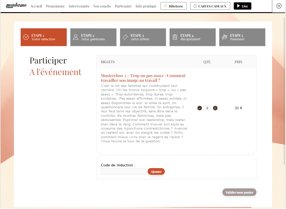Select Etape 3 Infos billets step
286x209 pixels.
(143, 37)
